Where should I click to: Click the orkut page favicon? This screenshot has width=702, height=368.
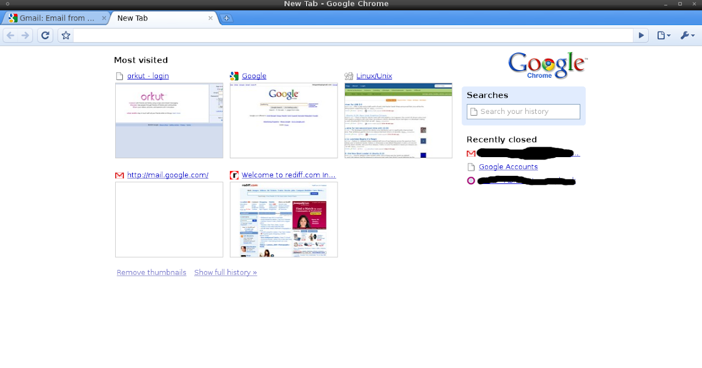(x=119, y=76)
